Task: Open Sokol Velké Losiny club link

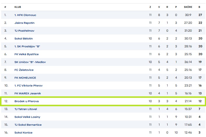Action: [27, 117]
